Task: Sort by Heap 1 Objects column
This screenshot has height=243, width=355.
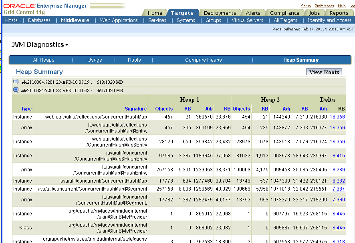Action: [164, 109]
